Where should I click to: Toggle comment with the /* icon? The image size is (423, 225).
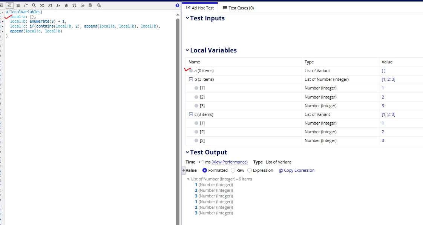26,5
